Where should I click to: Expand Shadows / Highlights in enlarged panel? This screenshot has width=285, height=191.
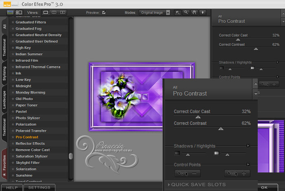click(248, 145)
